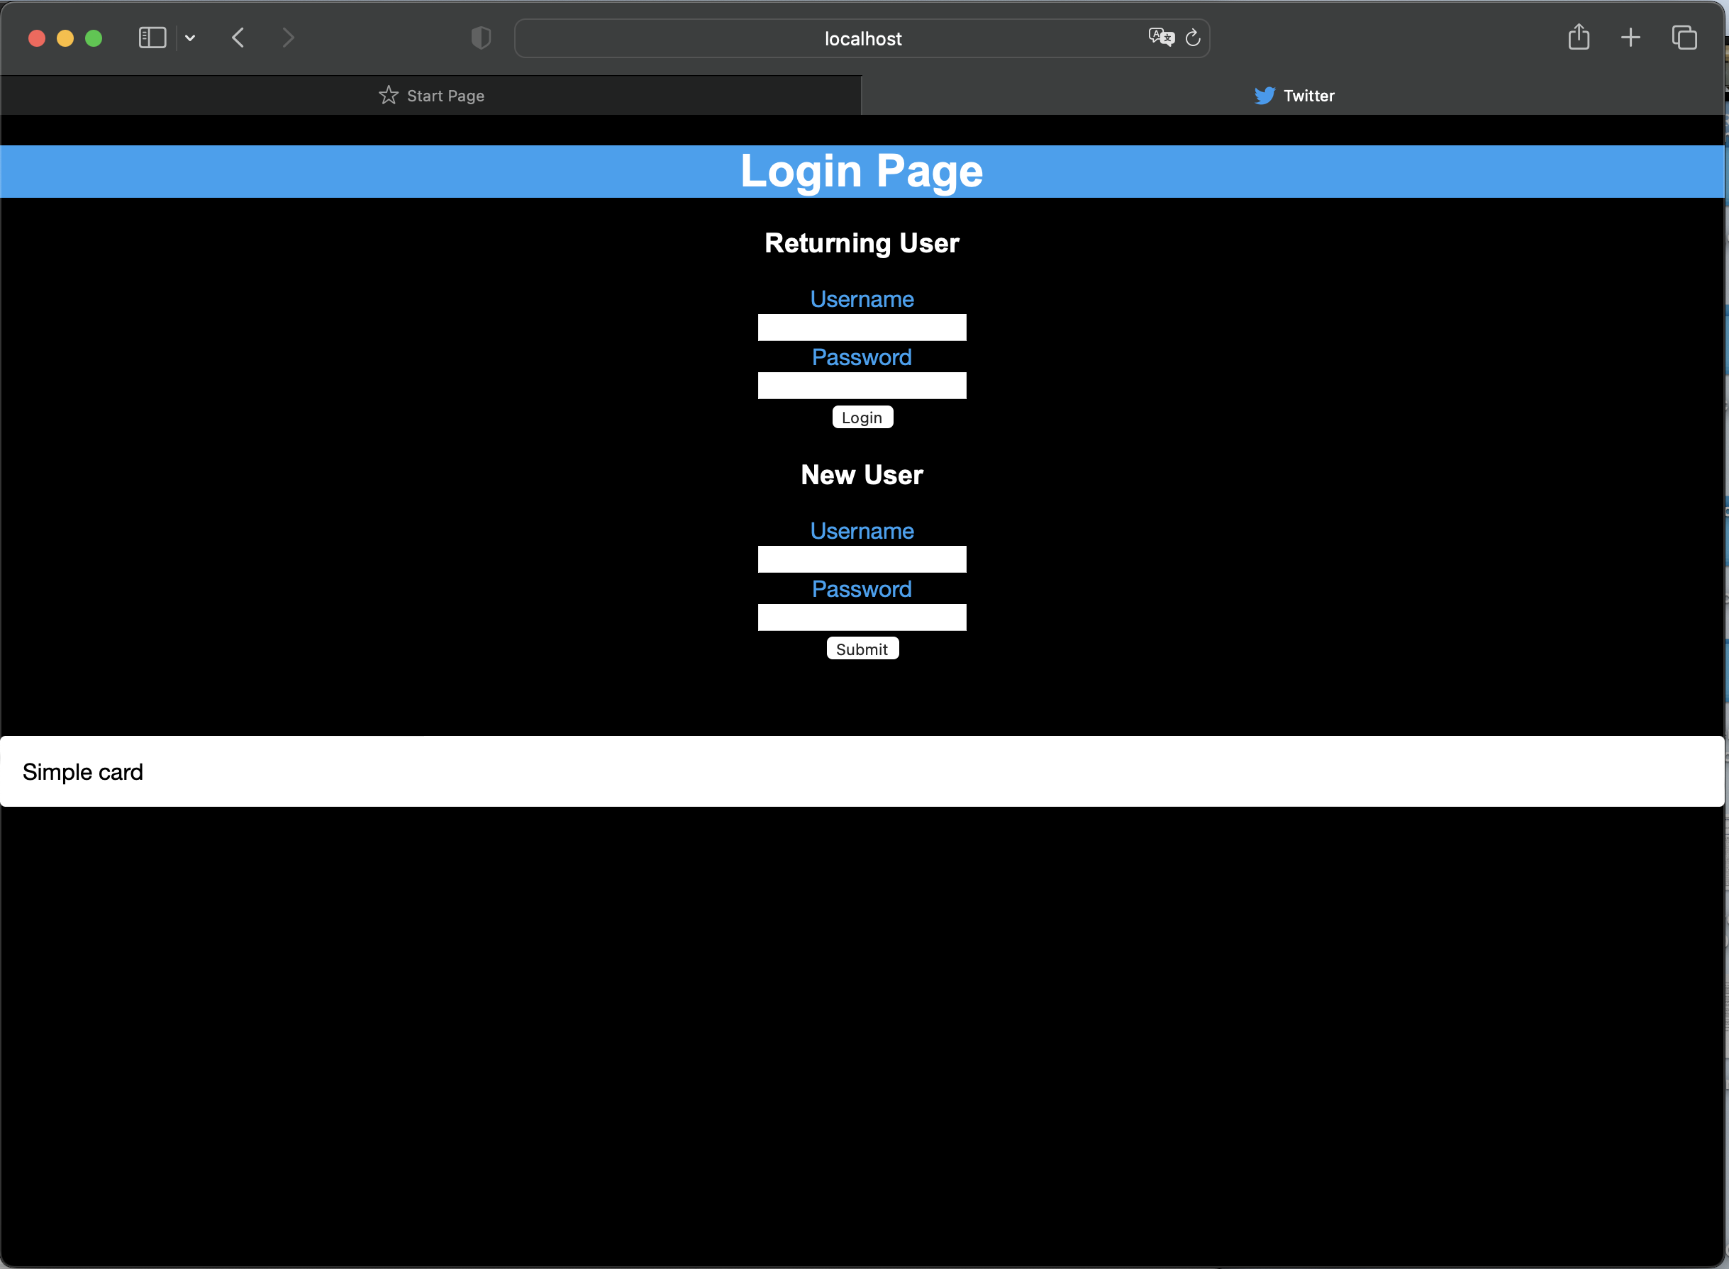Click the Login button
The image size is (1729, 1269).
click(862, 417)
